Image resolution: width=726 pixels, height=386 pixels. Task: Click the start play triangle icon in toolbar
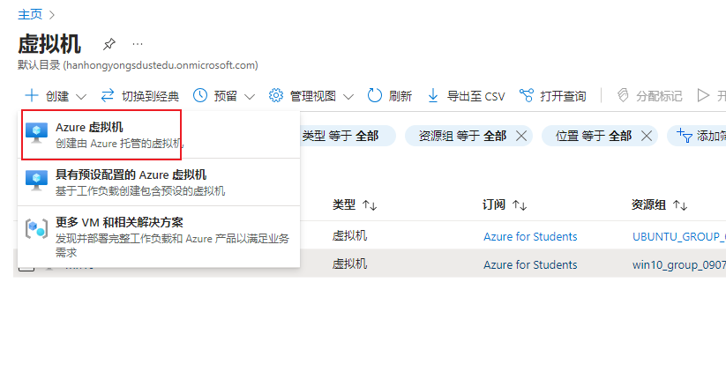point(703,96)
